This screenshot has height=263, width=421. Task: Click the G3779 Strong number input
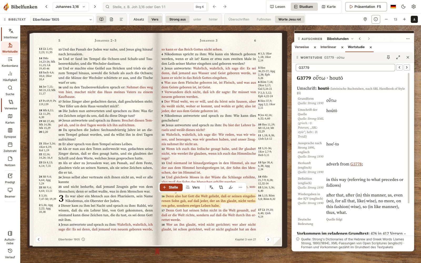click(x=345, y=68)
